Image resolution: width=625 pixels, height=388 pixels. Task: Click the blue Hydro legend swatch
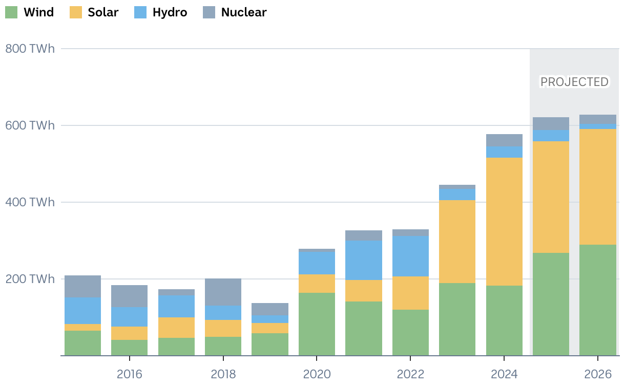[140, 12]
